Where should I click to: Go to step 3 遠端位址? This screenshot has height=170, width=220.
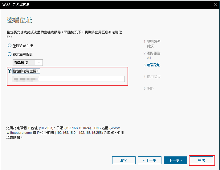pos(152,65)
